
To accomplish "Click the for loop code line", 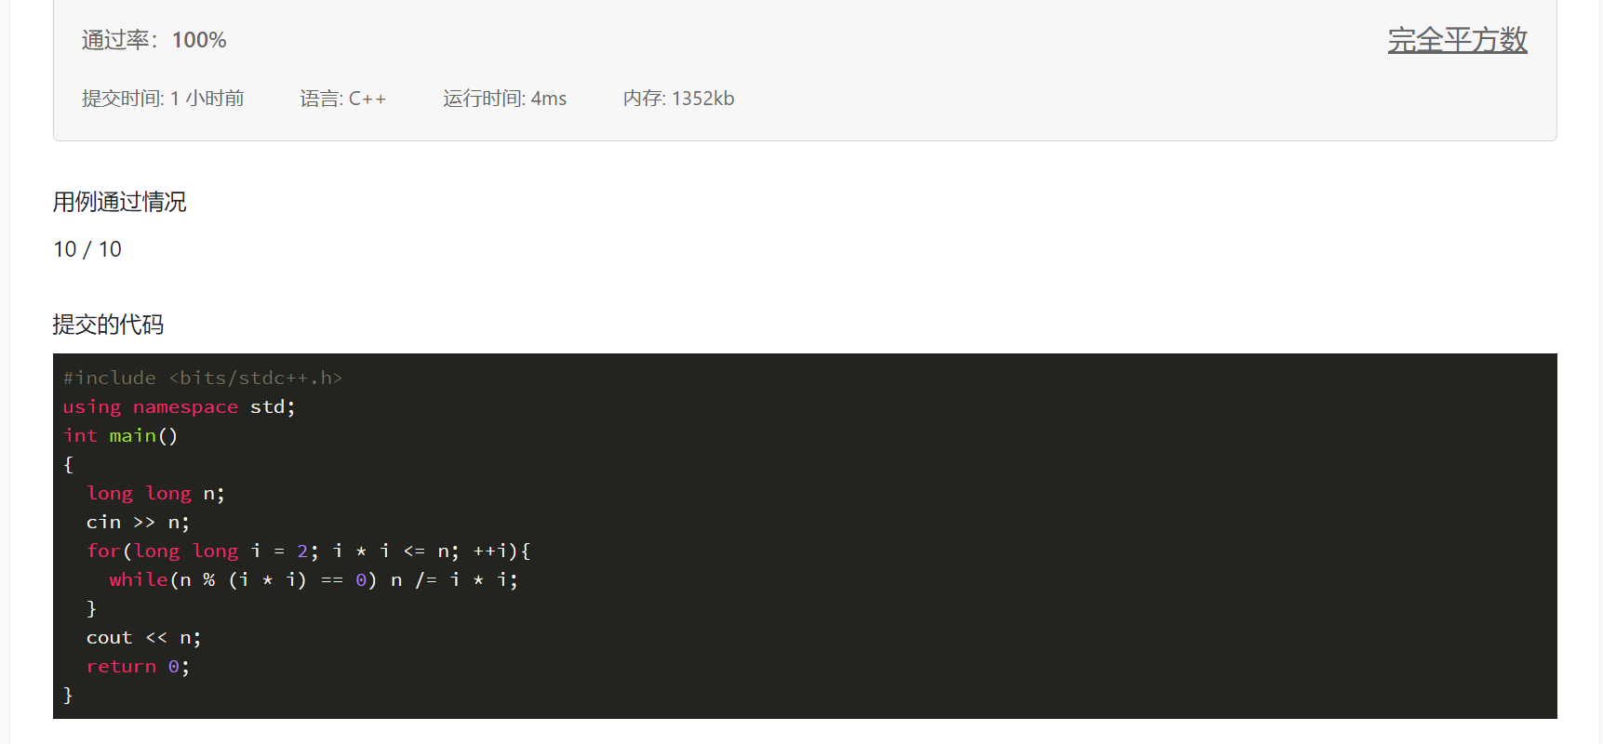I will (x=308, y=551).
